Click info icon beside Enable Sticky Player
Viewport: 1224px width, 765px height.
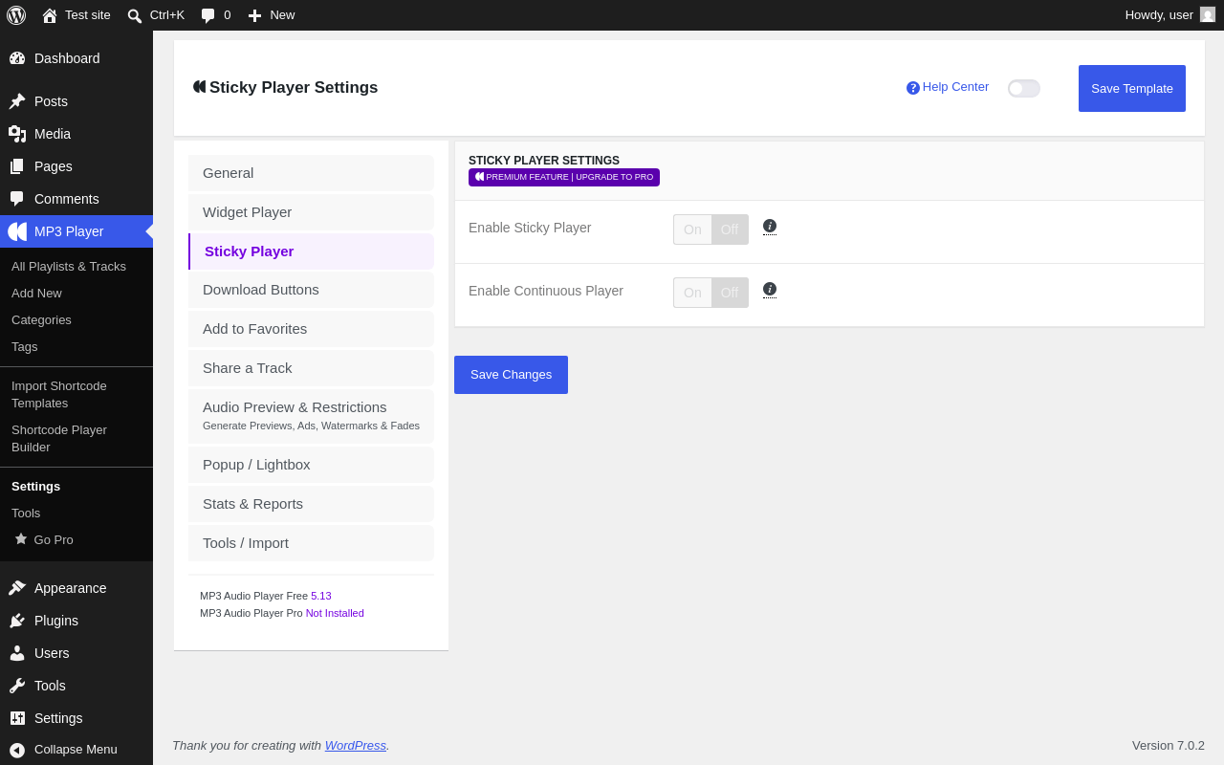[770, 226]
